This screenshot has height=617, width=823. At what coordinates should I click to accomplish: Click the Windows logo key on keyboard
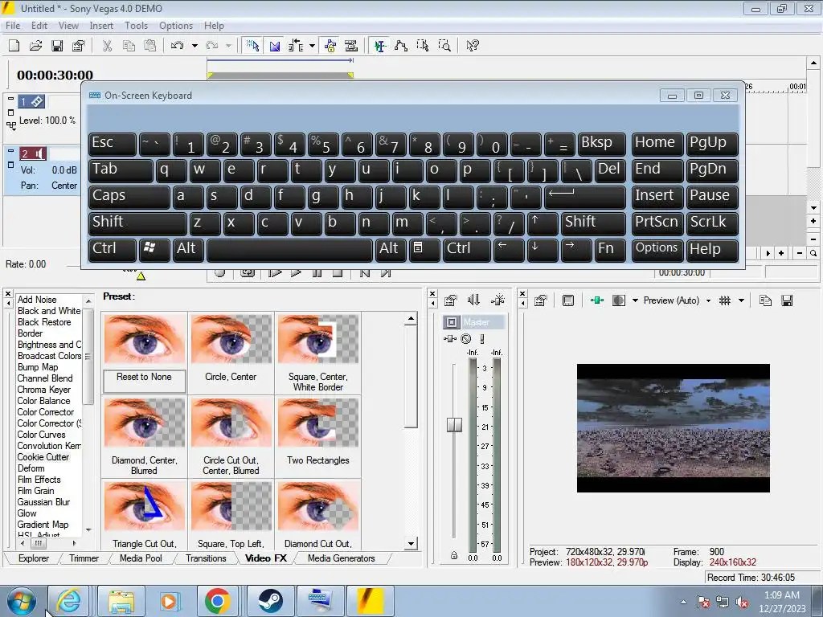point(154,249)
